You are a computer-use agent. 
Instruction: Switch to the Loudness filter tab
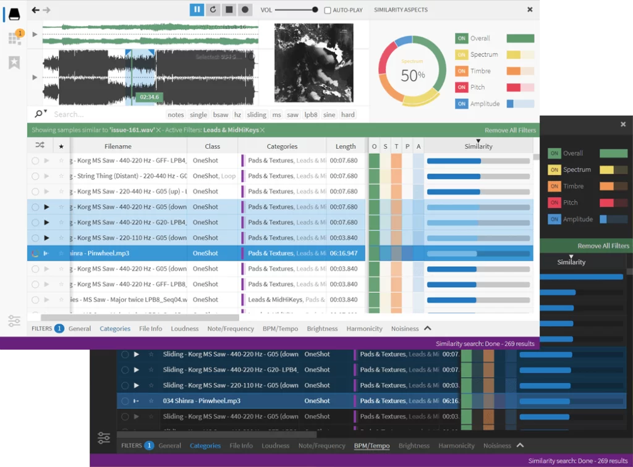184,329
